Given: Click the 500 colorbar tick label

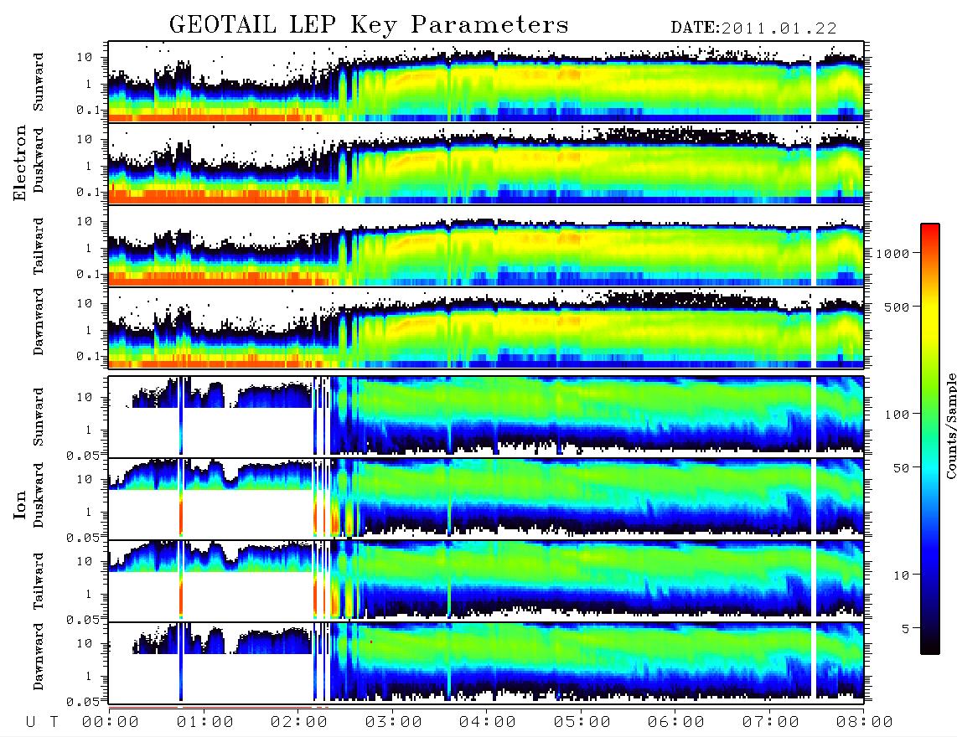Looking at the screenshot, I should [898, 307].
